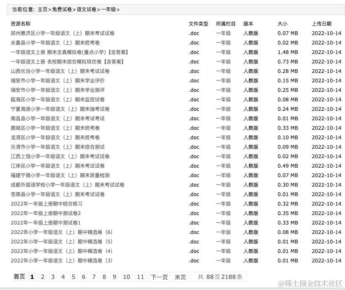Open 2022年一年级上册期中测试卷2
Screen dimensions: 345x290
tap(46, 213)
